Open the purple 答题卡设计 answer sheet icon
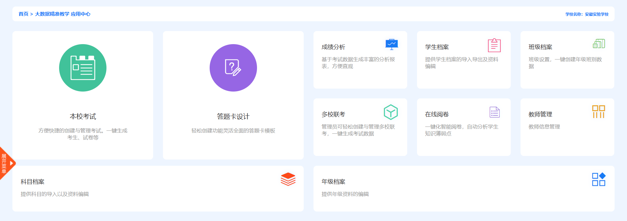 click(233, 68)
